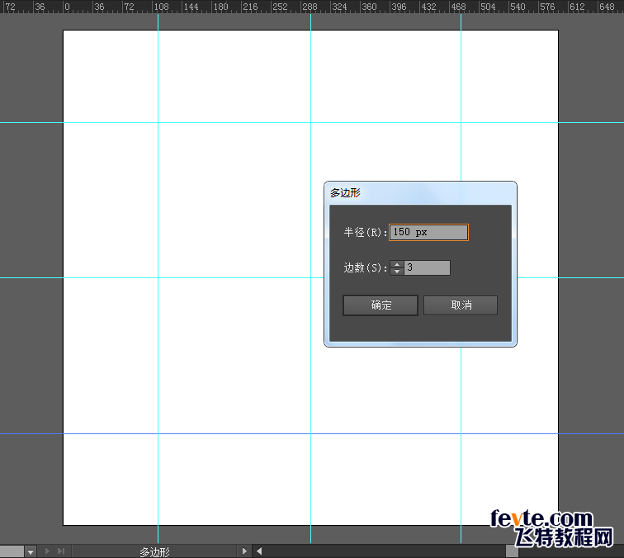Jump to last artboard button
Screen dimensions: 624x558
pos(61,551)
